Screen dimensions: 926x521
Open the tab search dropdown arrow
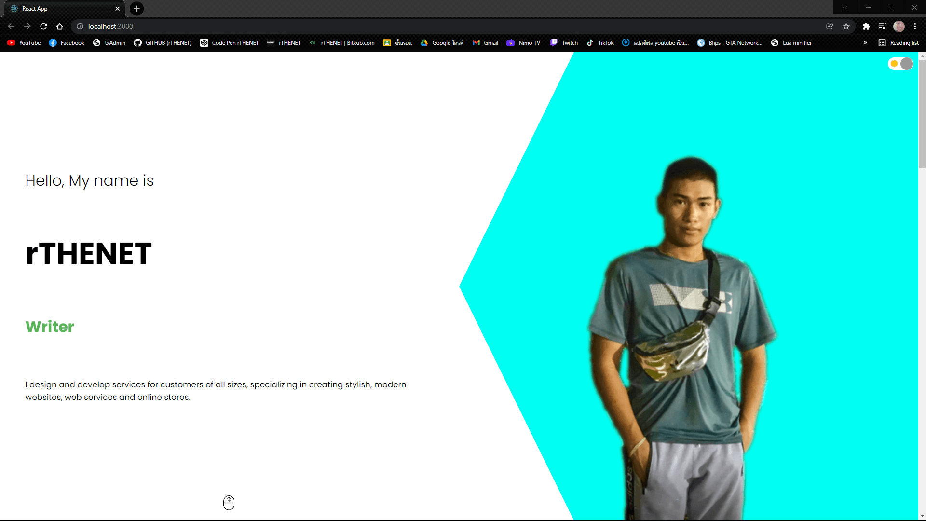(844, 8)
